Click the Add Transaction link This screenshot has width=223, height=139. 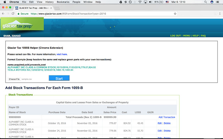pos(167,117)
